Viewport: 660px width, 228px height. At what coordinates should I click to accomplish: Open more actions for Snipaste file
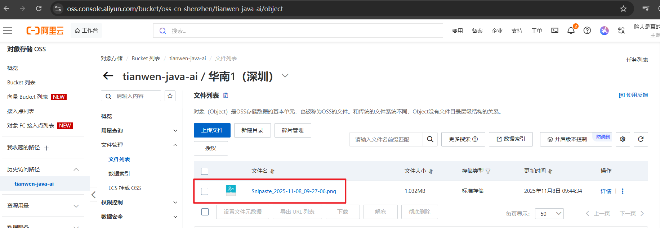pos(623,191)
